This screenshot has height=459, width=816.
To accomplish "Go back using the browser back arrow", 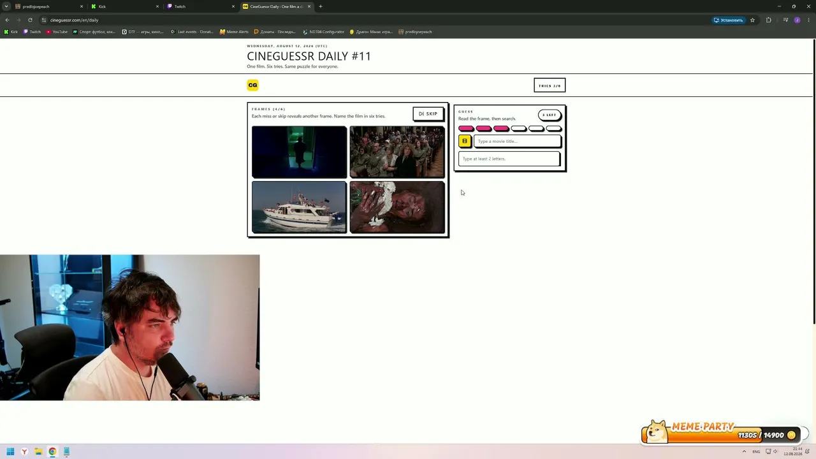I will click(x=7, y=20).
